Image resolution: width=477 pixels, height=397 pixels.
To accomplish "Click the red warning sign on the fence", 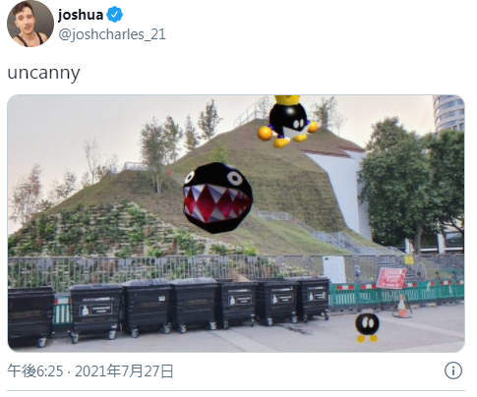I will click(x=390, y=278).
